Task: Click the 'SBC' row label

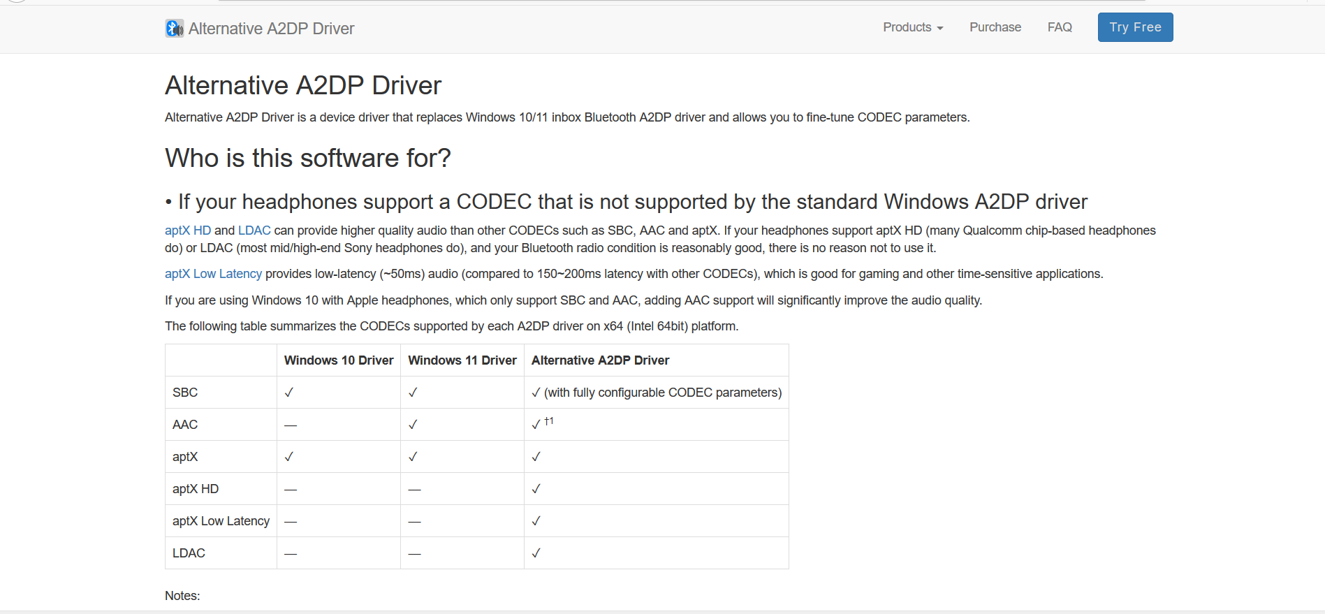Action: click(x=185, y=393)
